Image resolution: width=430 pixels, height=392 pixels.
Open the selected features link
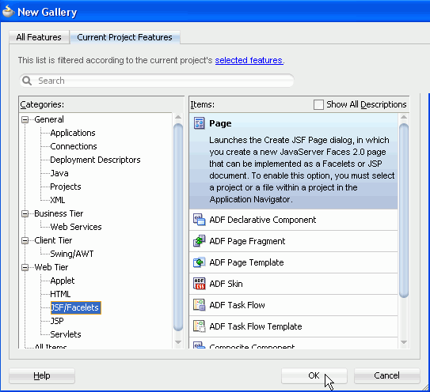pyautogui.click(x=249, y=60)
